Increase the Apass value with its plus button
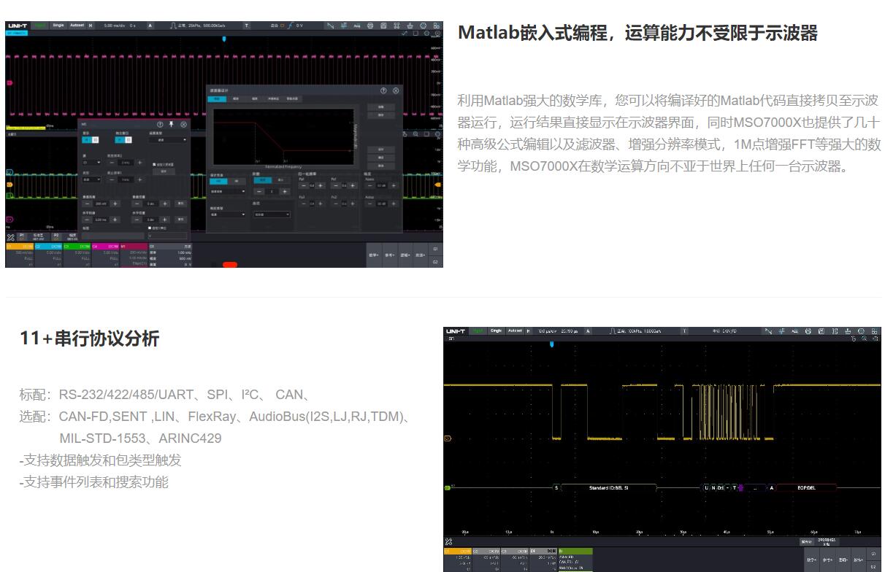The width and height of the screenshot is (885, 572). click(x=394, y=185)
